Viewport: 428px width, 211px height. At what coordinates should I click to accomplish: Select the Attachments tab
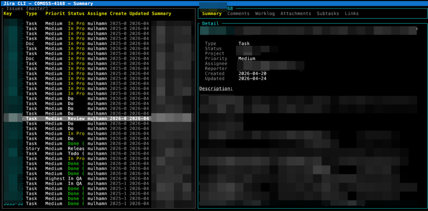pos(296,13)
